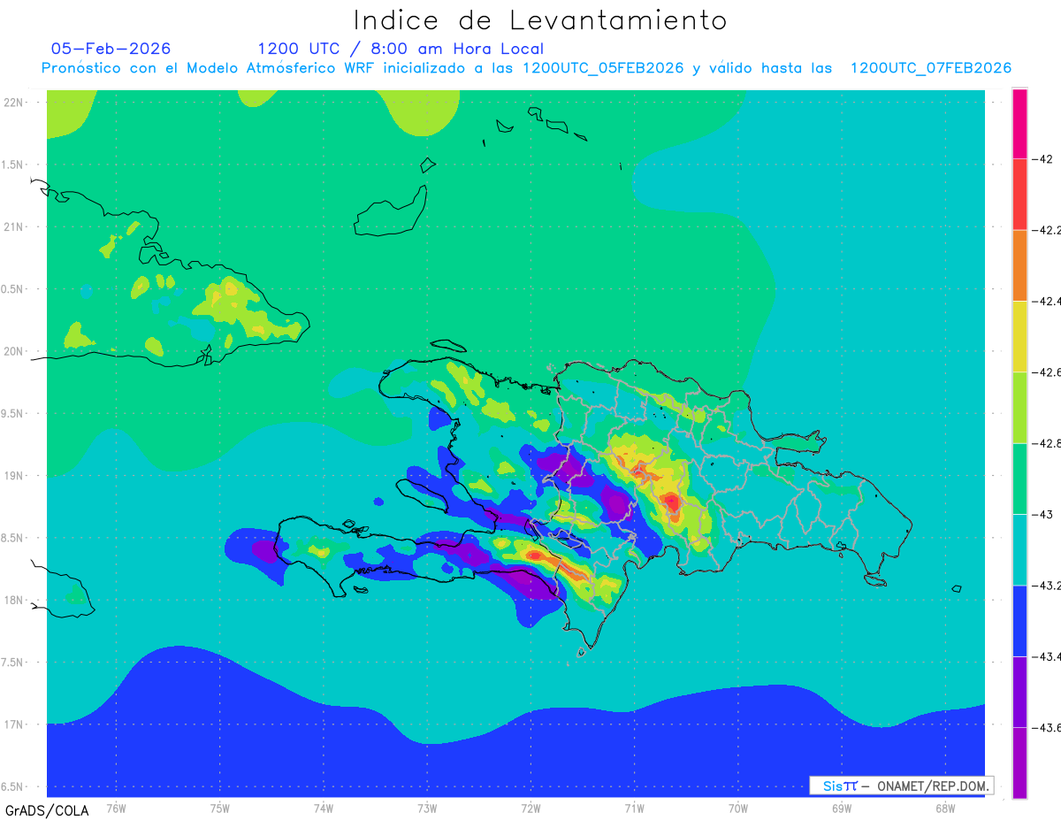Image resolution: width=1061 pixels, height=820 pixels.
Task: Click the 'ONAMET/REP.DOM.' credit box
Action: (901, 786)
